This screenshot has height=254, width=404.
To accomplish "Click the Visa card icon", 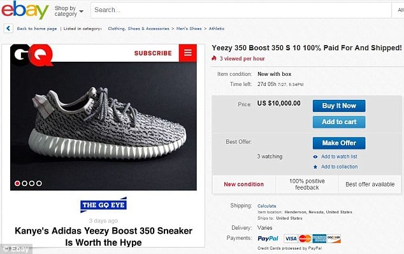I will pyautogui.click(x=291, y=239).
